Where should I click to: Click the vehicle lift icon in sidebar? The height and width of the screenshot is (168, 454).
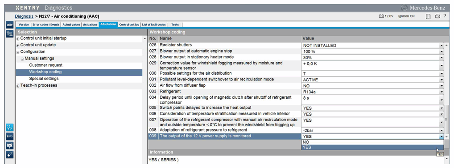[9, 145]
